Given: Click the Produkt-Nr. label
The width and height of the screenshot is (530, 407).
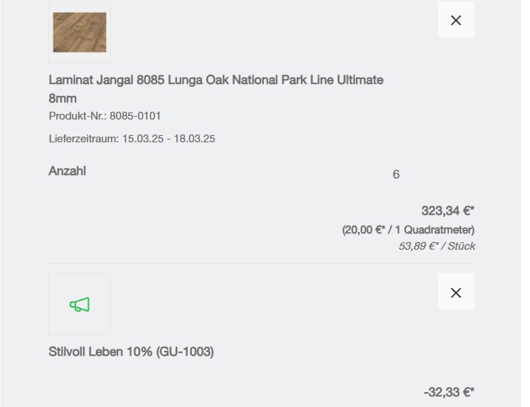Looking at the screenshot, I should 78,116.
